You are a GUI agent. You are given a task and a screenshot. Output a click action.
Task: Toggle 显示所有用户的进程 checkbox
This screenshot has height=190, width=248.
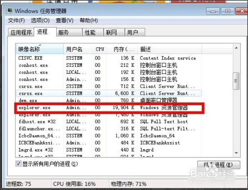click(x=18, y=164)
